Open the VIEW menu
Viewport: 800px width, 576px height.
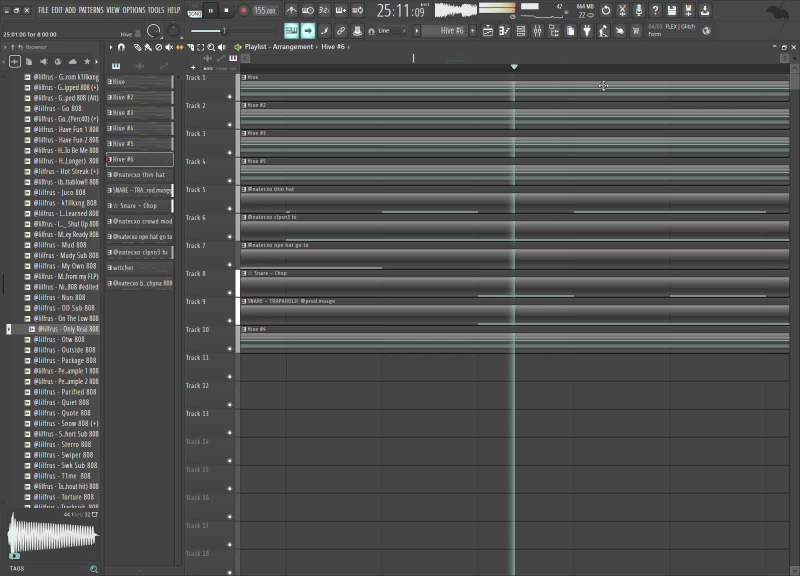tap(113, 10)
